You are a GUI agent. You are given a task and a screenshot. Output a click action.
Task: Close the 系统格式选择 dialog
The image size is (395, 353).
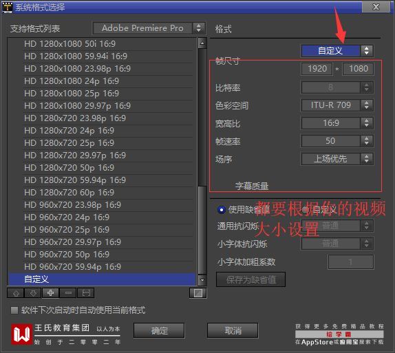pos(376,7)
